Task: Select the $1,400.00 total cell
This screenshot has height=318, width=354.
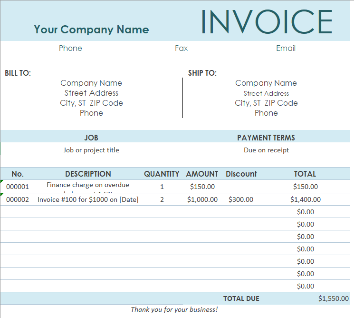Action: tap(306, 199)
